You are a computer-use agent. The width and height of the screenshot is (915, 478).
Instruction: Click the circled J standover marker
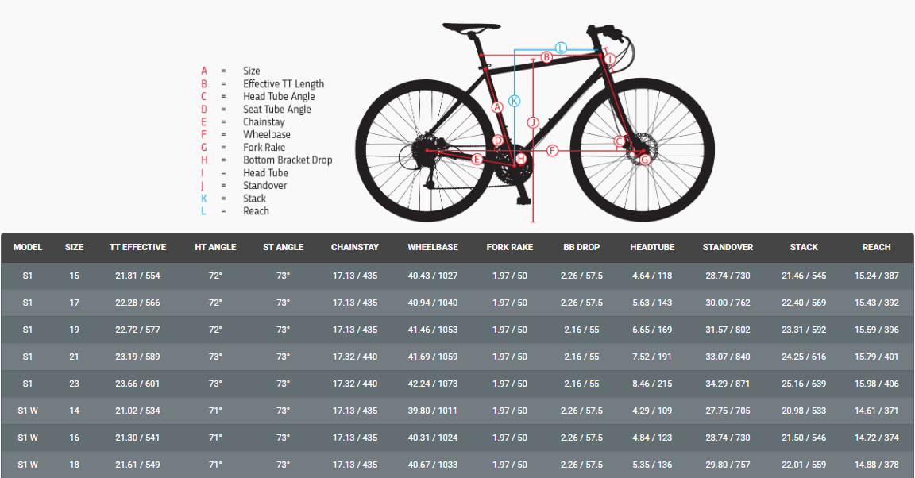point(533,122)
